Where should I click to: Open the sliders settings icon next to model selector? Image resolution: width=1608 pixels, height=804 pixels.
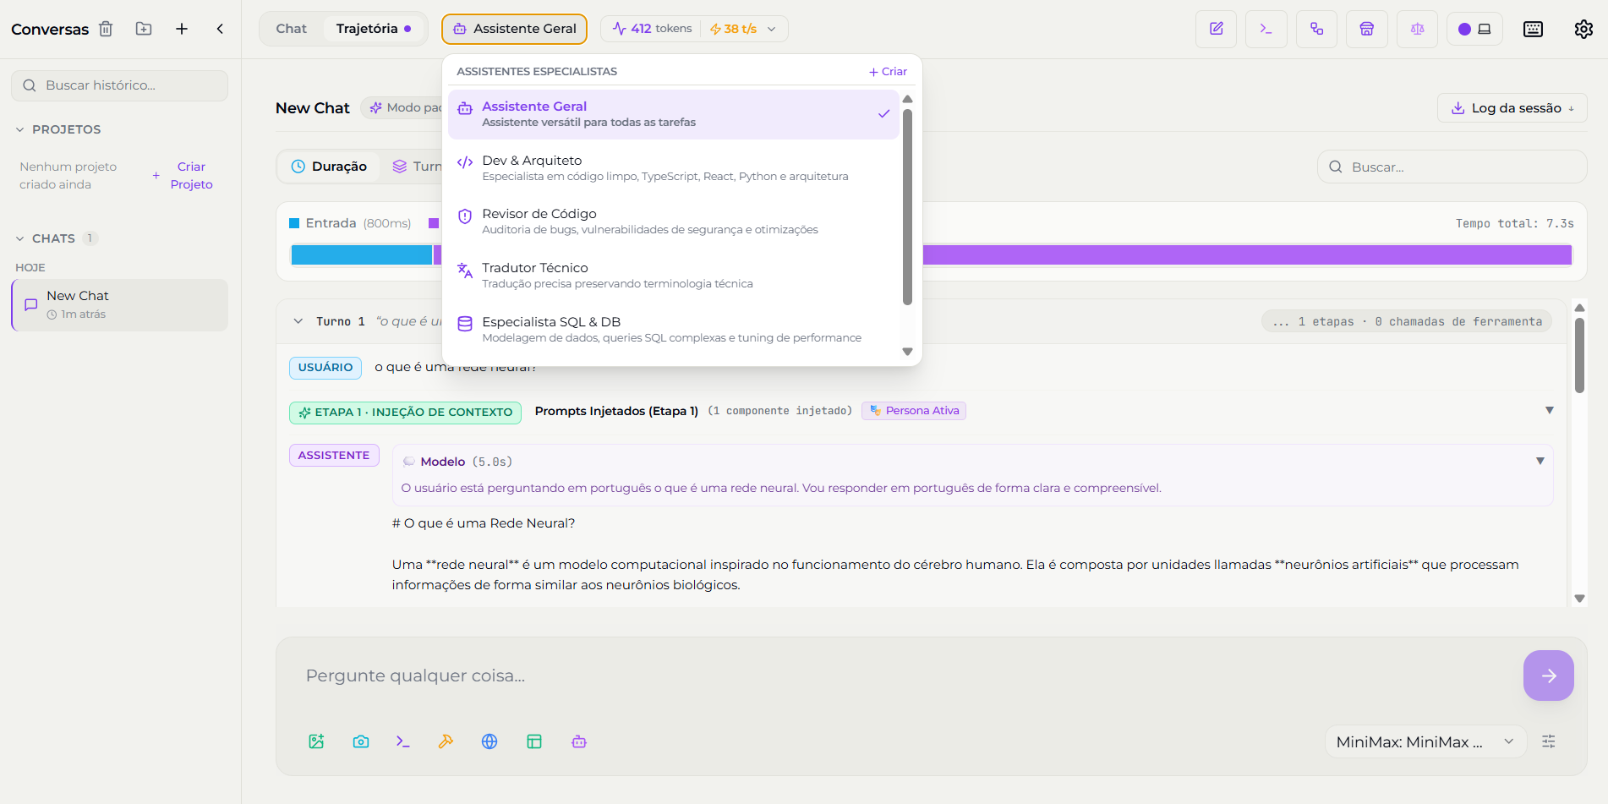1549,741
